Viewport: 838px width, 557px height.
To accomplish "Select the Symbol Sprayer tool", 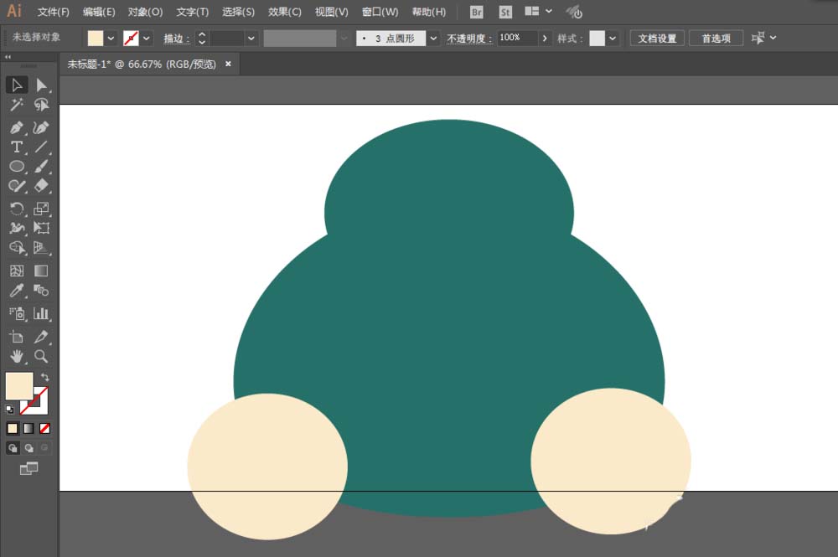I will click(17, 313).
